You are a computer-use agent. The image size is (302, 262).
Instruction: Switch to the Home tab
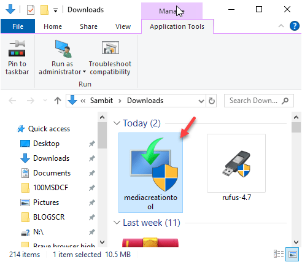[x=53, y=26]
